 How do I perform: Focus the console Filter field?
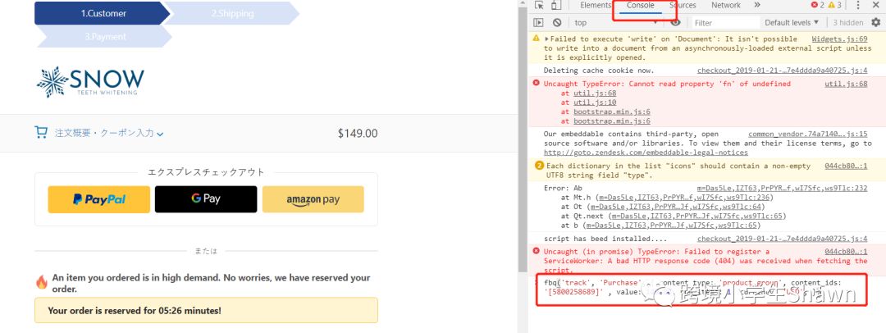(722, 23)
